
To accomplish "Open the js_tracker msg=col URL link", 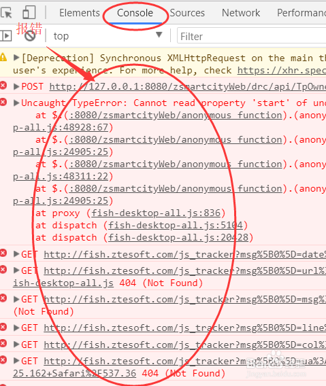I will click(x=185, y=345).
